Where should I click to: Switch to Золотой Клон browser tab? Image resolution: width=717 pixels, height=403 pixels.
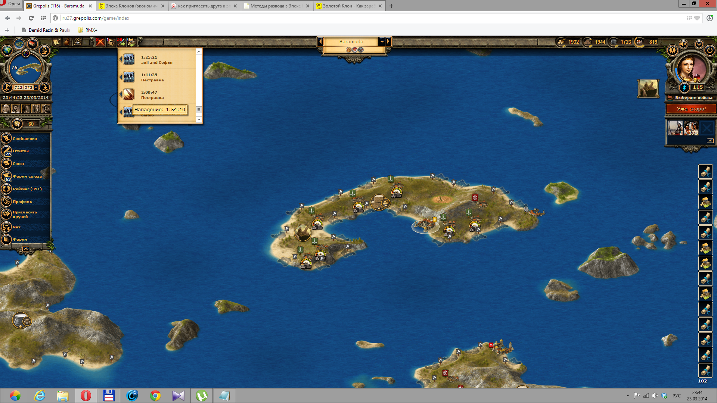click(x=349, y=6)
